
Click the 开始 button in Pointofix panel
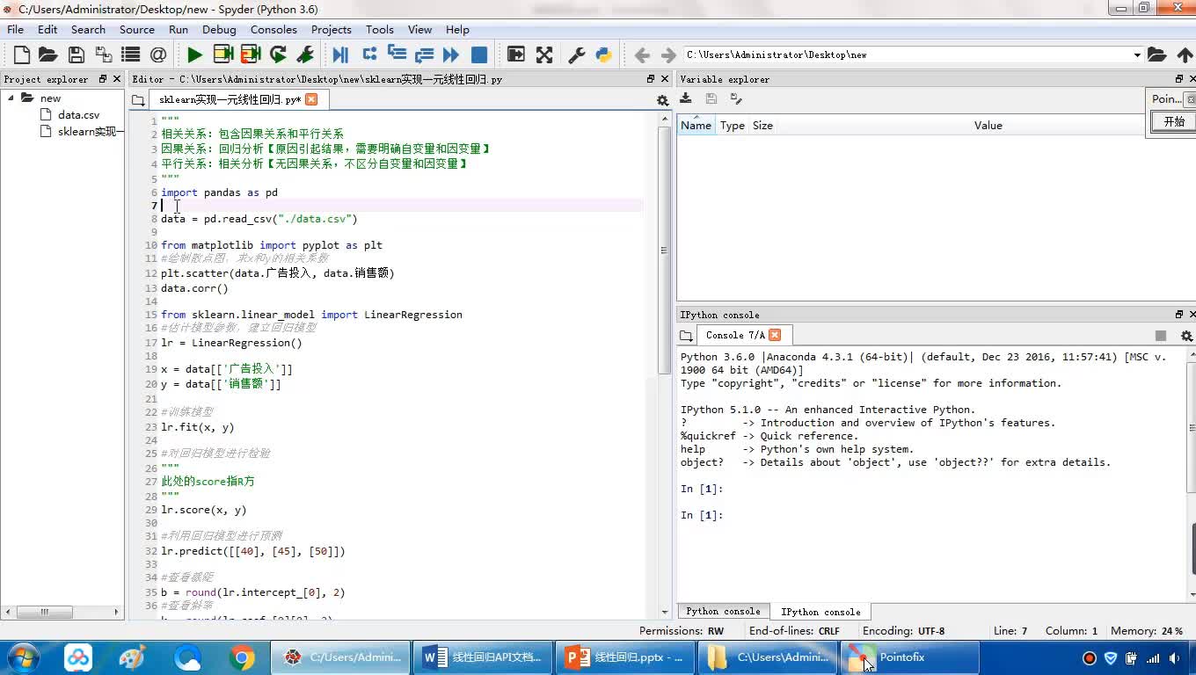pyautogui.click(x=1174, y=121)
